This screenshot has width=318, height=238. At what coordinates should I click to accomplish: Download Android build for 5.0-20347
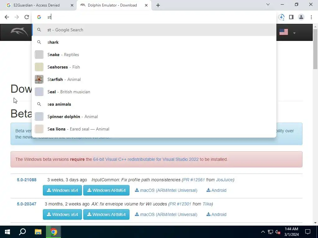(x=216, y=214)
